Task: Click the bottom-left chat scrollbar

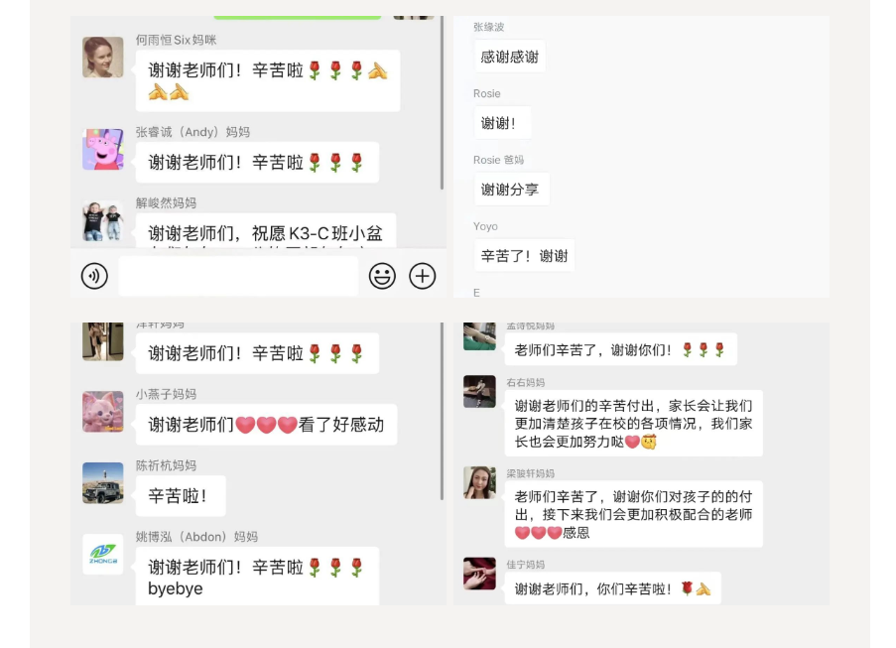Action: coord(442,412)
